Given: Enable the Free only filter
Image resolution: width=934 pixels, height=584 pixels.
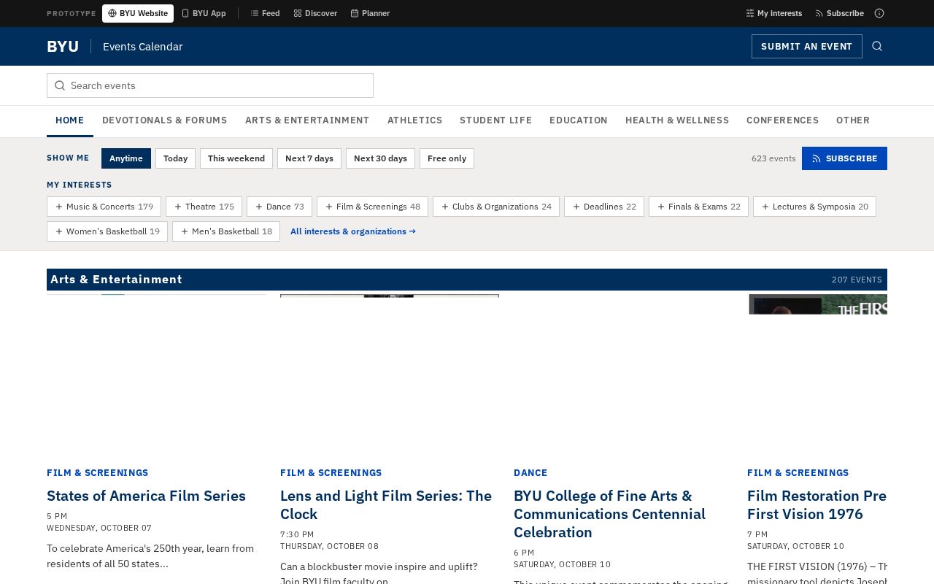Looking at the screenshot, I should tap(447, 158).
